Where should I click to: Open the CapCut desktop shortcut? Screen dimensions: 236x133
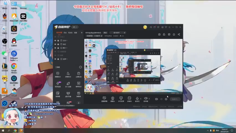pos(23,17)
